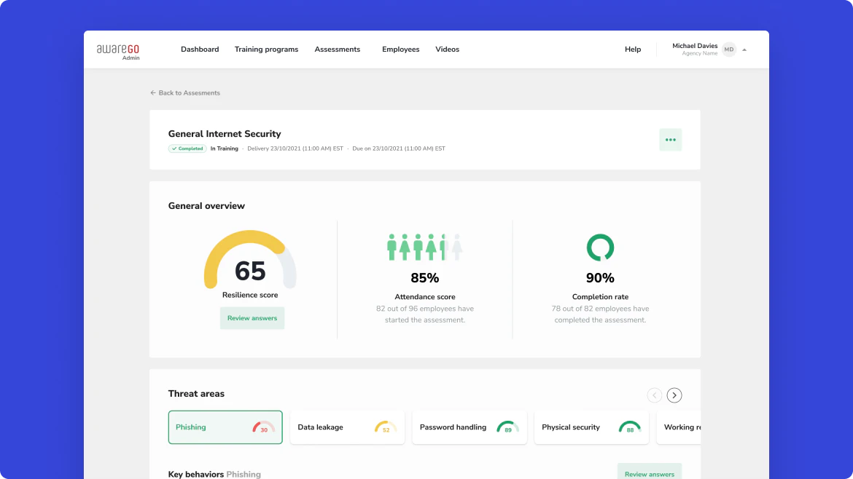853x479 pixels.
Task: Select the Employees navigation item
Action: point(400,49)
